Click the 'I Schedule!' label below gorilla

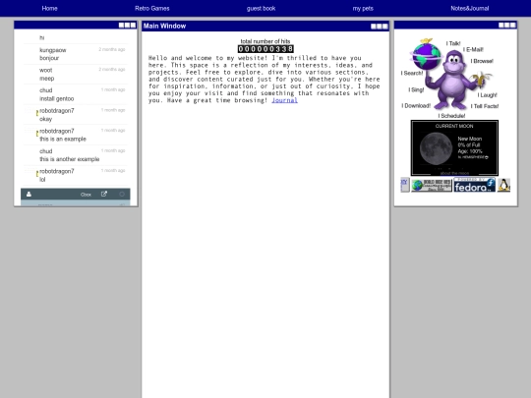(451, 116)
